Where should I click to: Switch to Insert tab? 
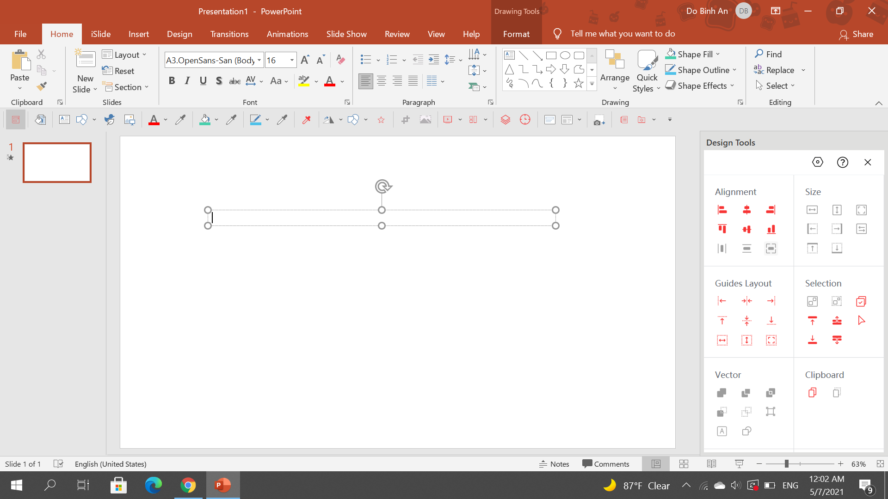click(138, 34)
